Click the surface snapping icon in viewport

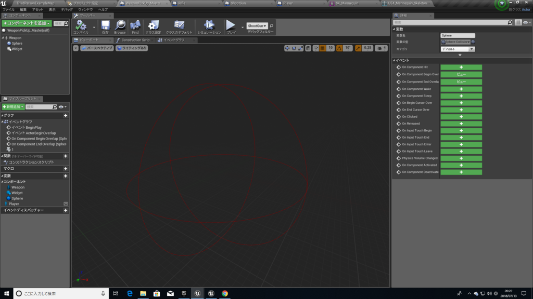point(316,48)
